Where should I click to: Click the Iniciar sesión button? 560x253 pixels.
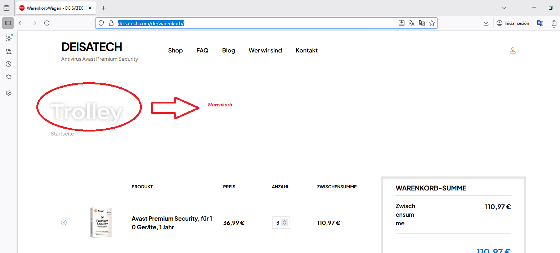click(x=512, y=23)
